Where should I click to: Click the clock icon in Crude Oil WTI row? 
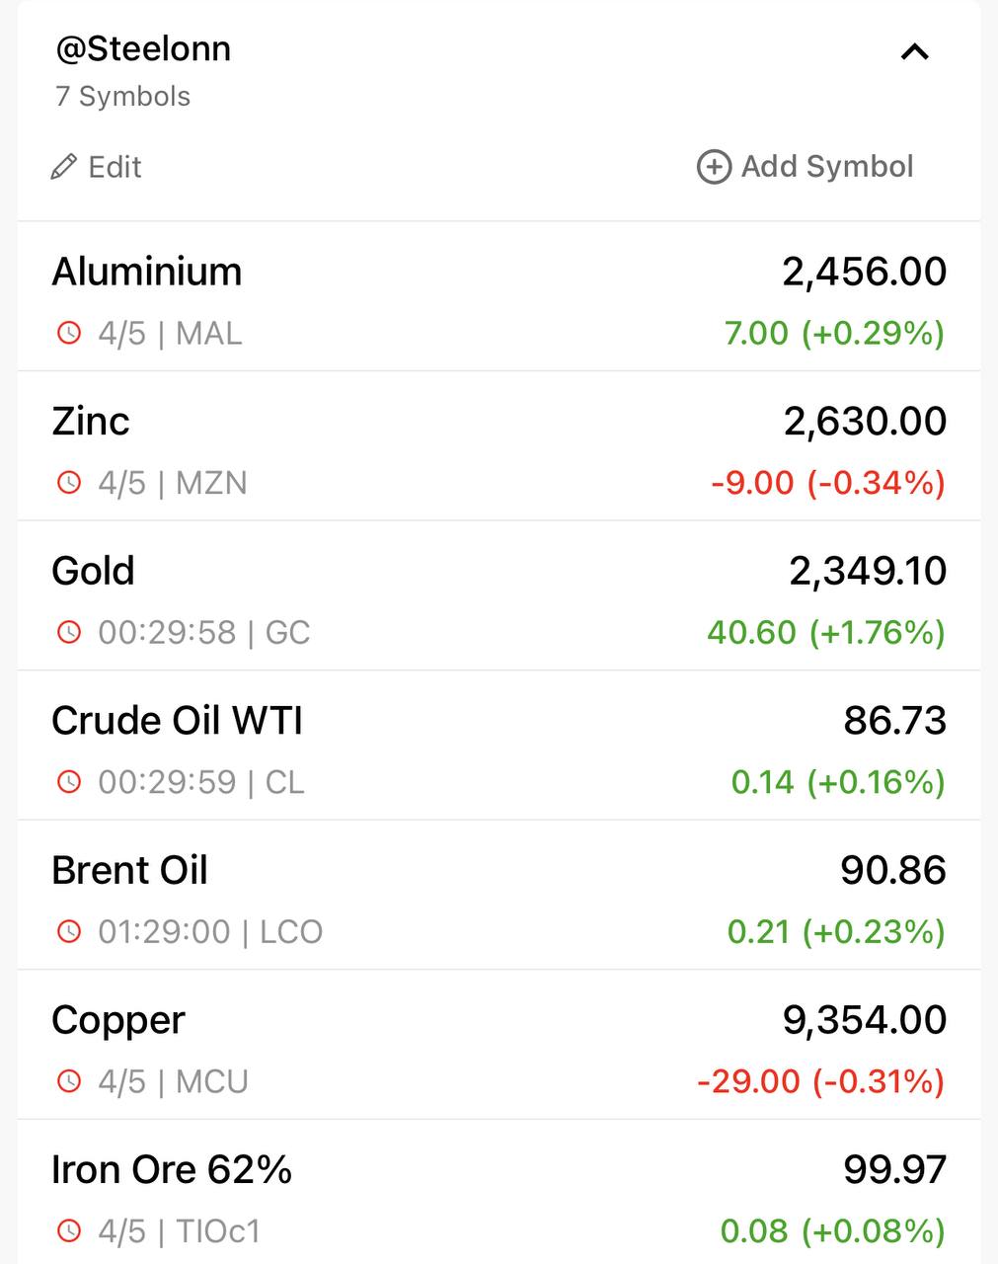[x=69, y=782]
